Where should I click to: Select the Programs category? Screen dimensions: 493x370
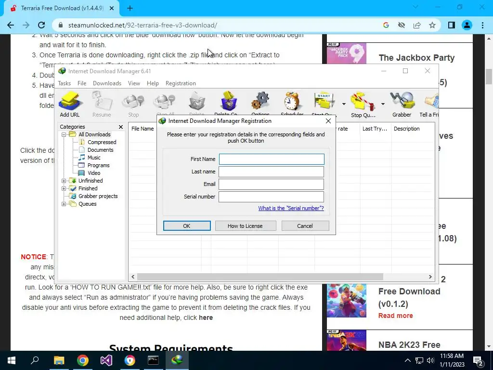(98, 166)
